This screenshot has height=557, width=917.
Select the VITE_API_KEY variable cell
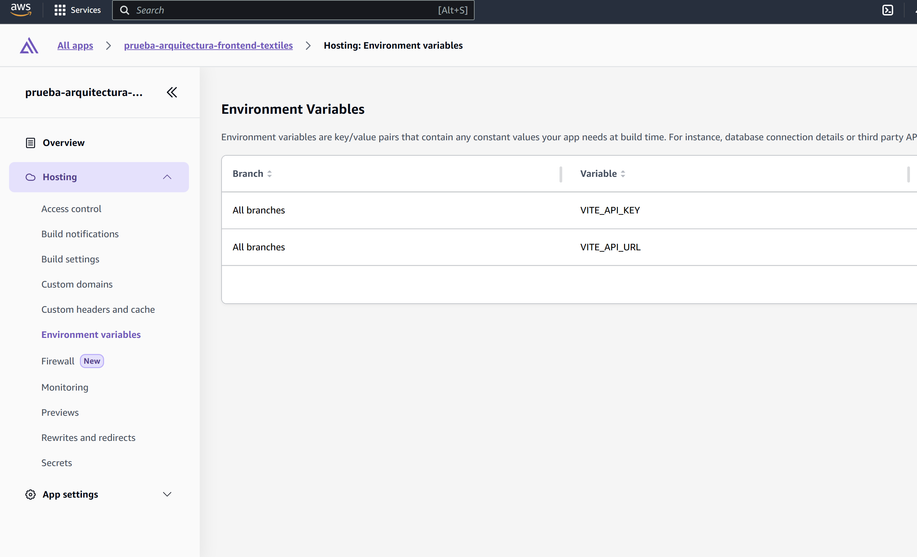[610, 210]
